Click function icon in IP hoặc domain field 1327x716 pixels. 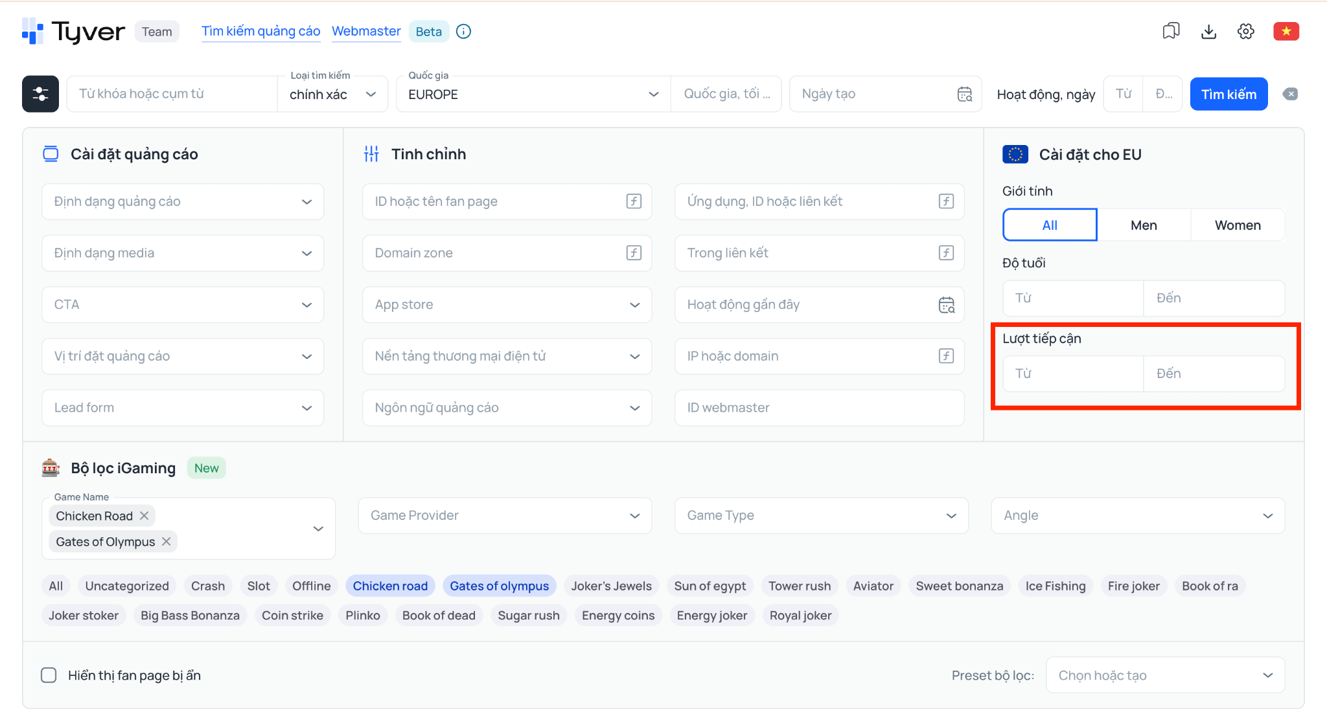[x=946, y=355]
